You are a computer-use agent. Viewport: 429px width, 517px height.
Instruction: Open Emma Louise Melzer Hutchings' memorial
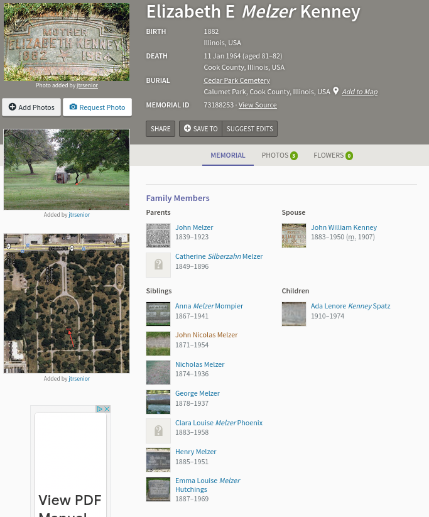(x=208, y=485)
